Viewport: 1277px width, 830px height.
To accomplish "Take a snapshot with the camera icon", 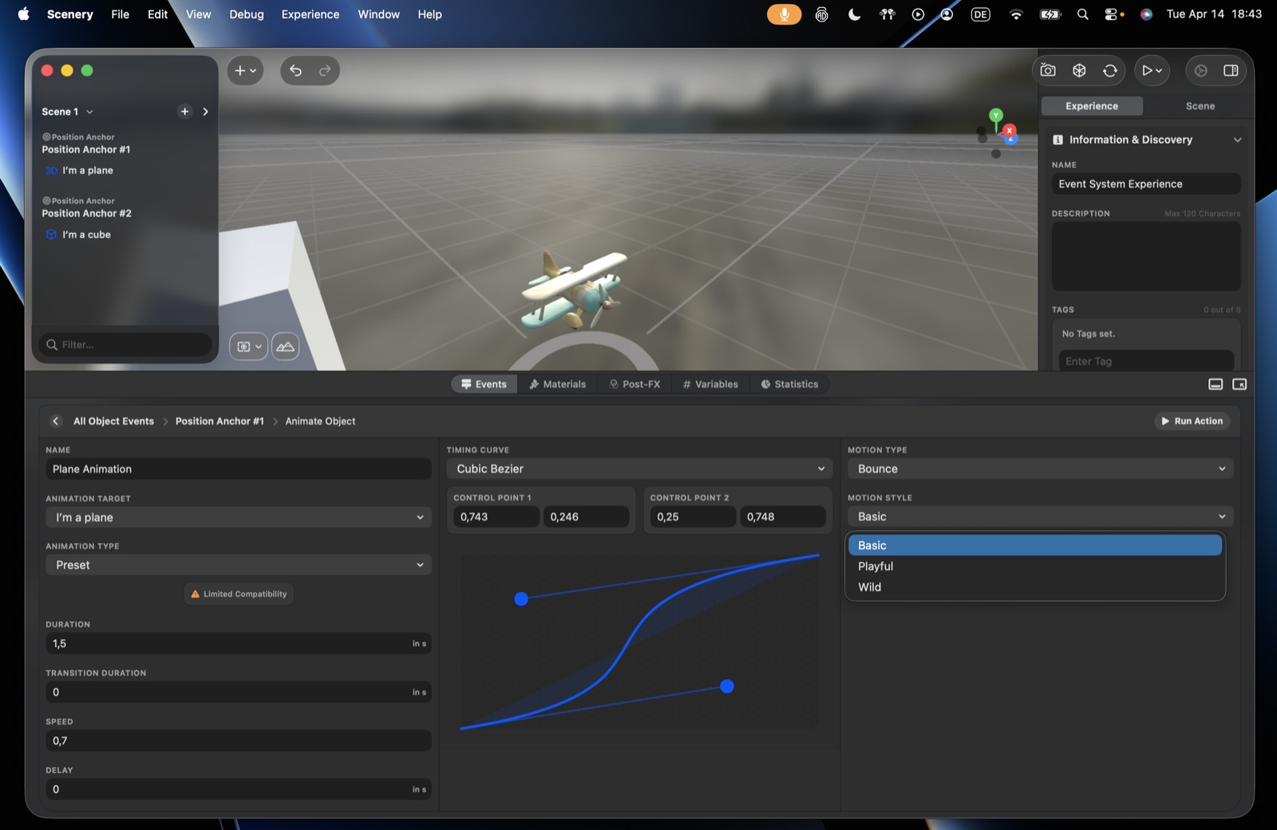I will 1048,70.
